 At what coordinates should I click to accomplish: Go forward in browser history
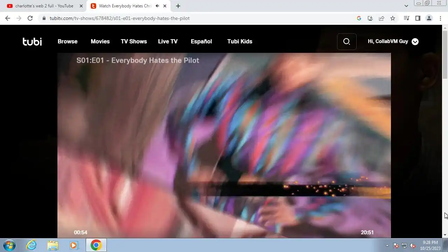pyautogui.click(x=19, y=18)
